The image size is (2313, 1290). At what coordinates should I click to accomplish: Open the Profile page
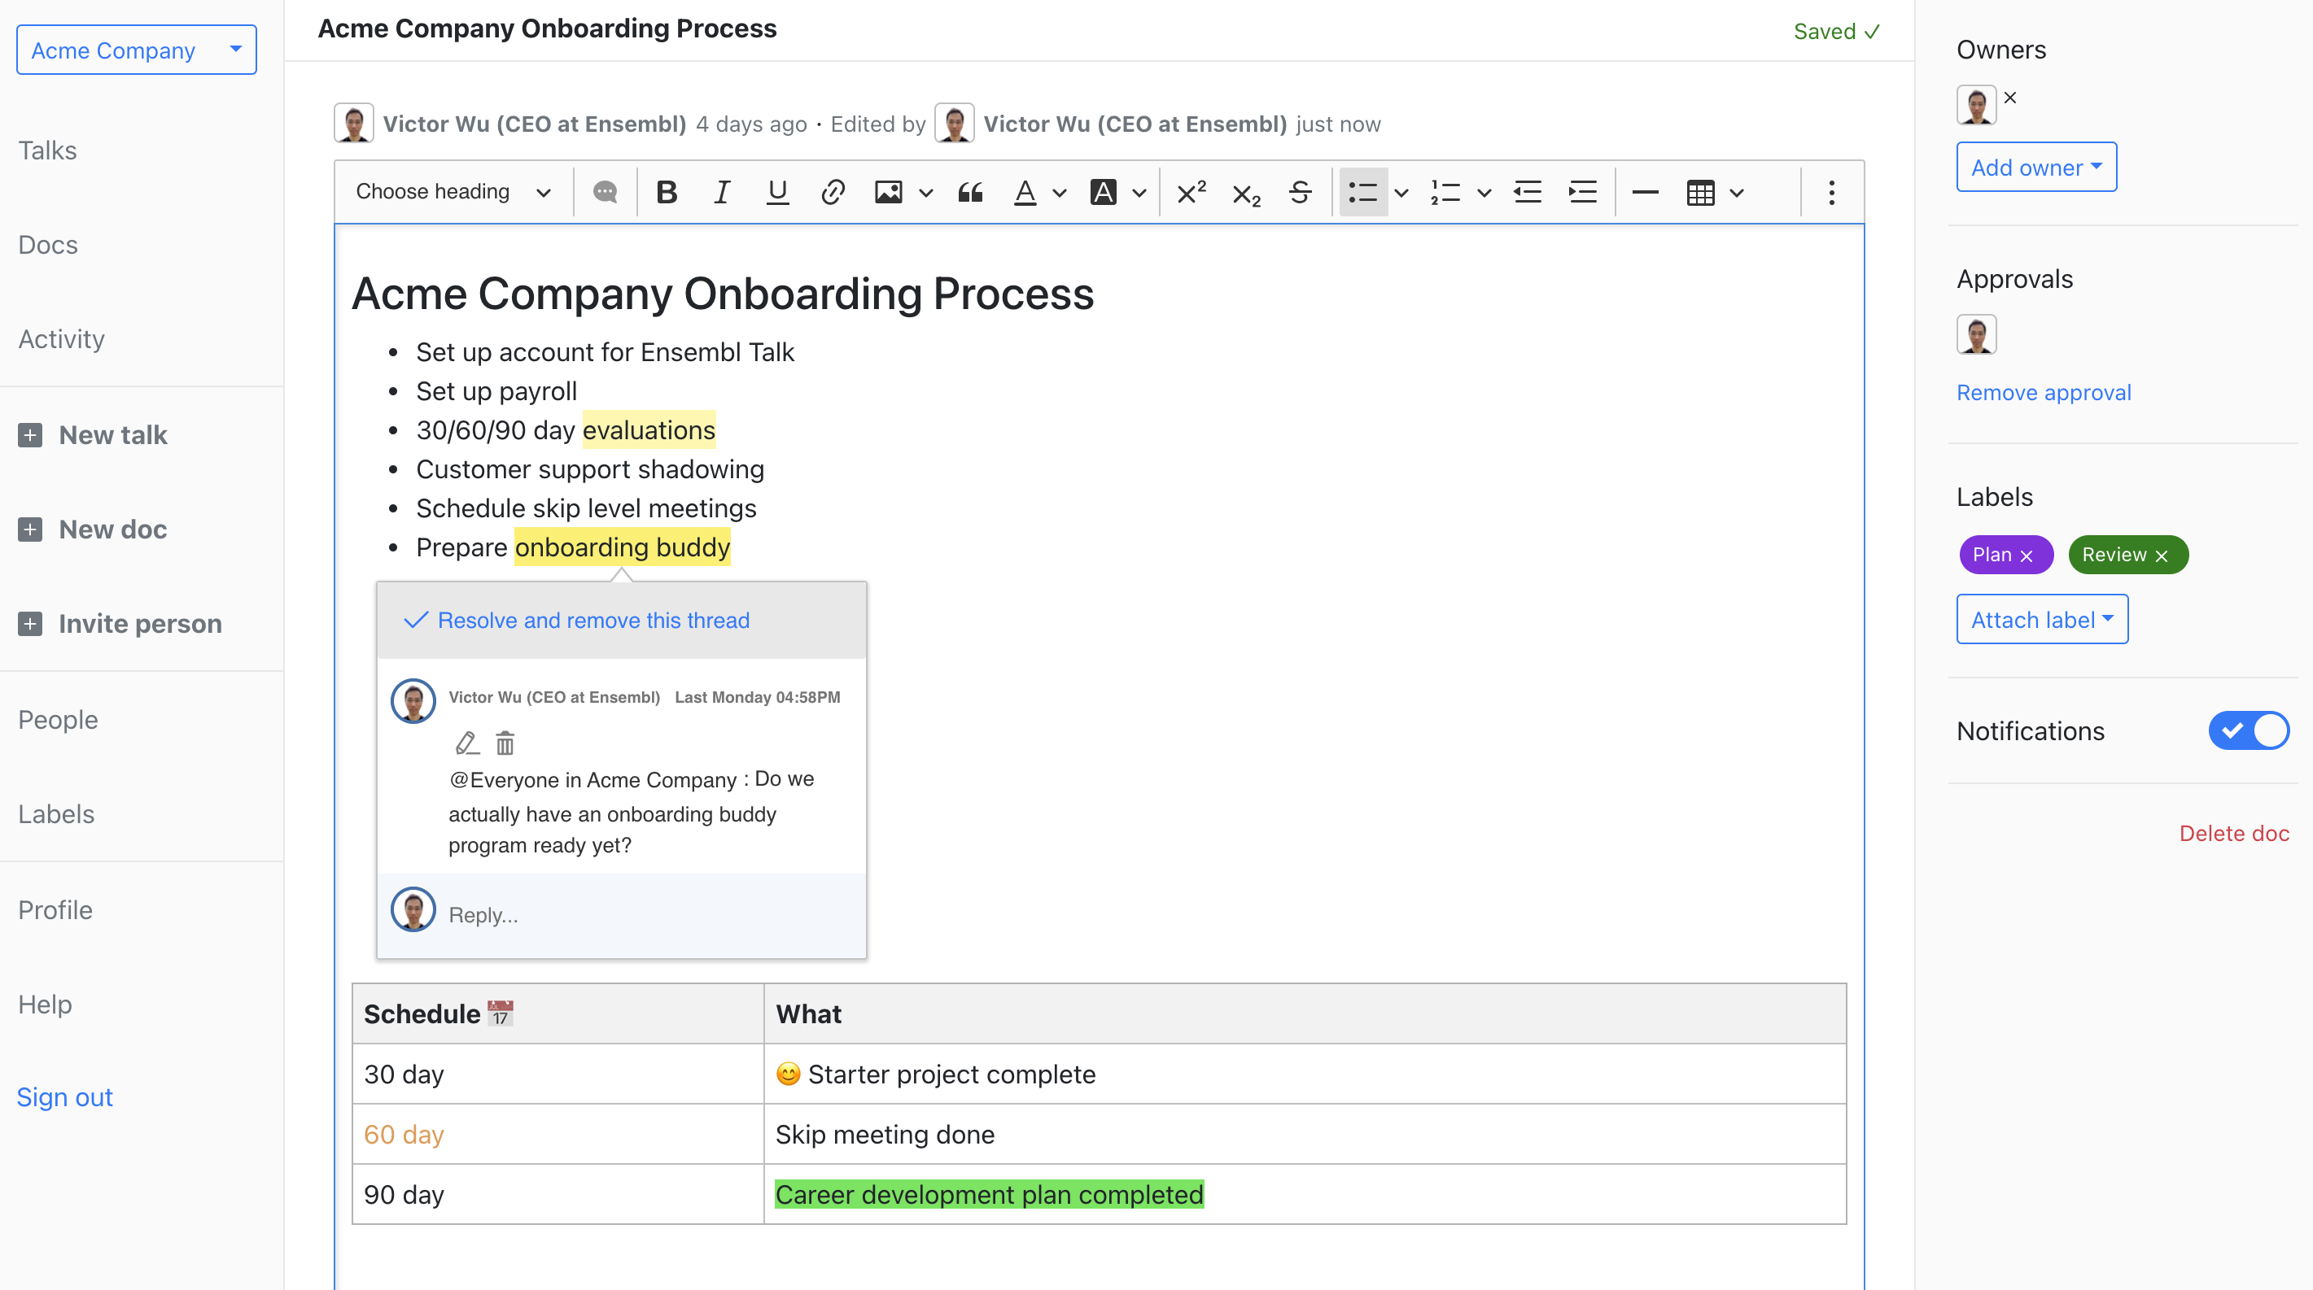[x=55, y=909]
